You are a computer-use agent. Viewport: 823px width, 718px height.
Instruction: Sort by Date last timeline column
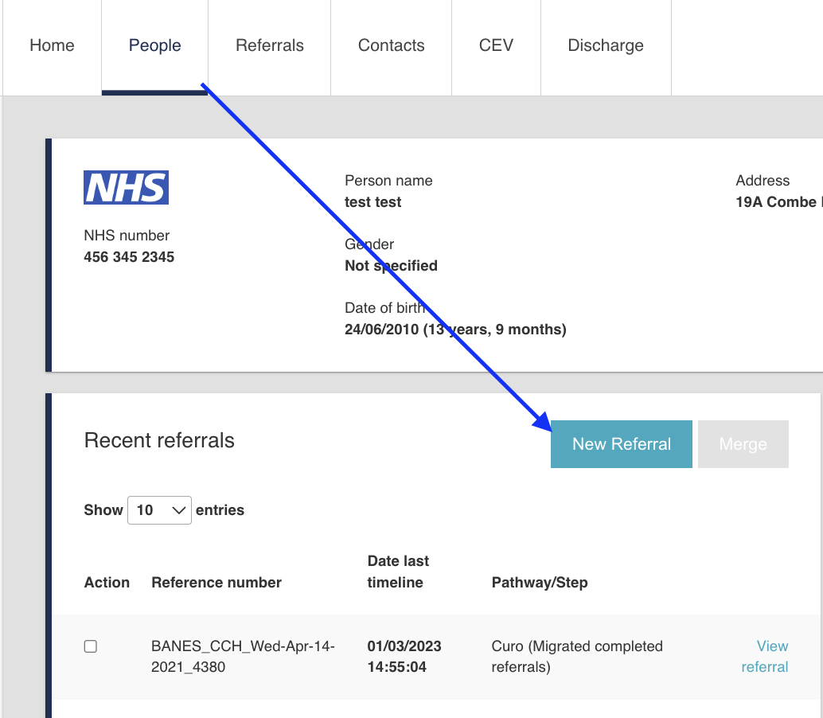pos(398,572)
